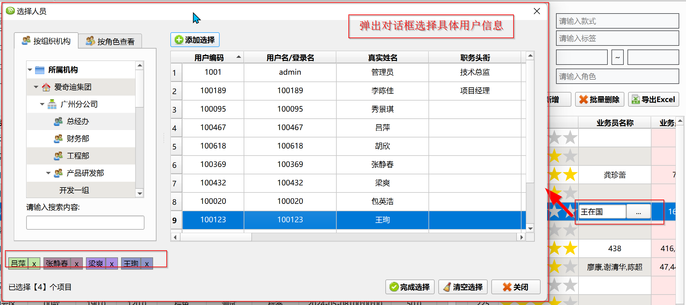Select the 胡欣 name cell
This screenshot has height=305, width=686.
point(383,146)
